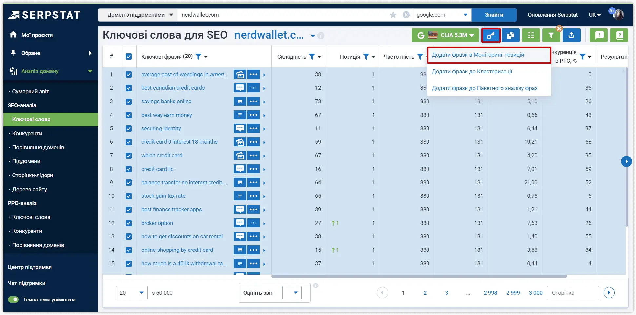Image resolution: width=636 pixels, height=315 pixels.
Task: Click SERP feature icon for 'best way earn money'
Action: click(240, 115)
